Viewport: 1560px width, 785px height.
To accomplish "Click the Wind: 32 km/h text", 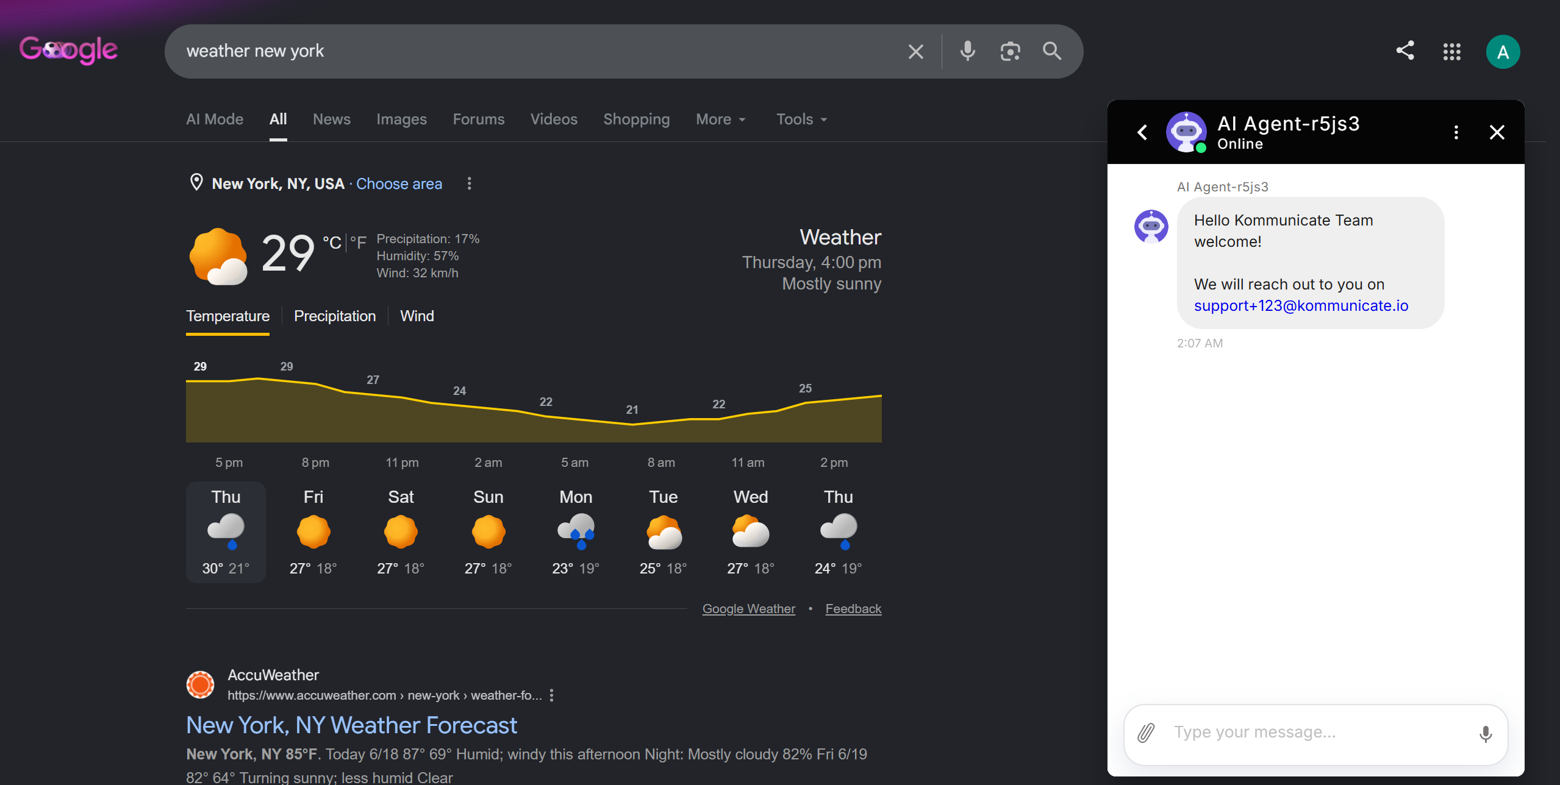I will 418,273.
